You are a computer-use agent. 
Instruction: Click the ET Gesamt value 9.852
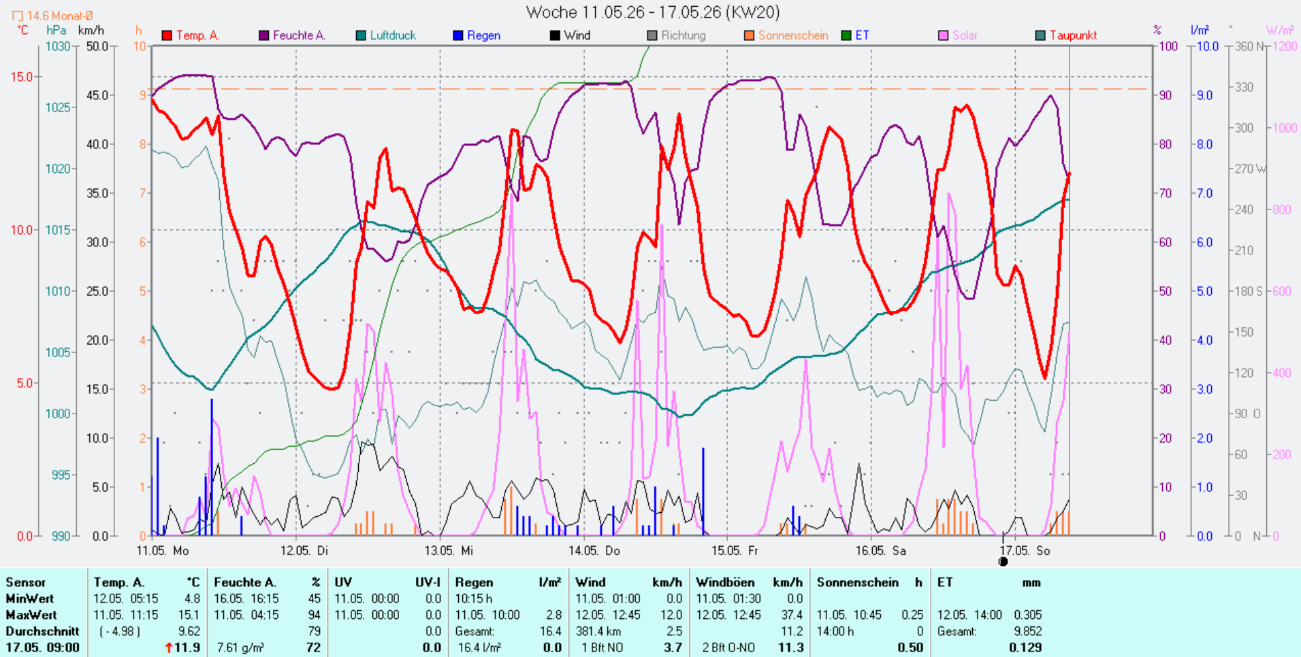[x=1028, y=631]
